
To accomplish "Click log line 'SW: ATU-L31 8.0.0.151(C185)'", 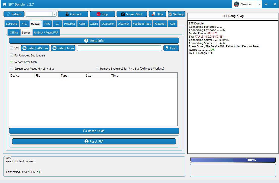I will pos(206,37).
